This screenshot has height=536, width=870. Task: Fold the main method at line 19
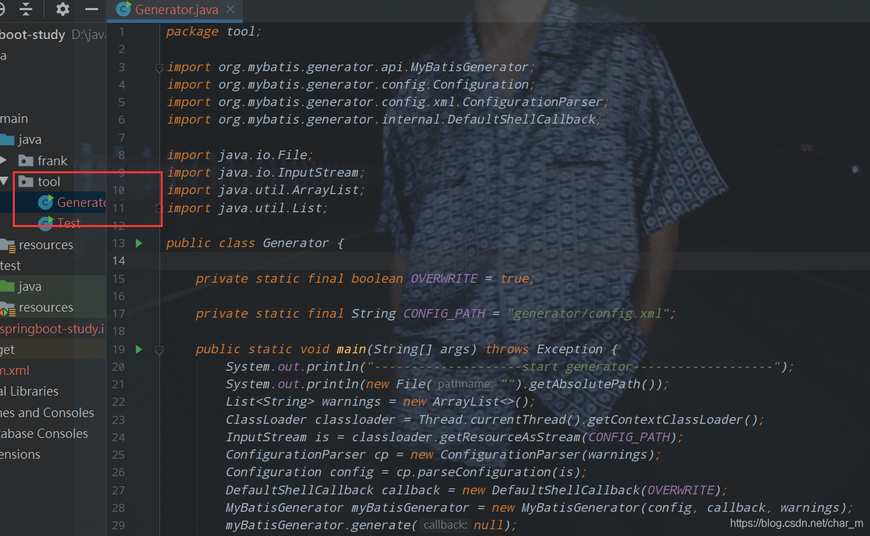click(x=159, y=349)
